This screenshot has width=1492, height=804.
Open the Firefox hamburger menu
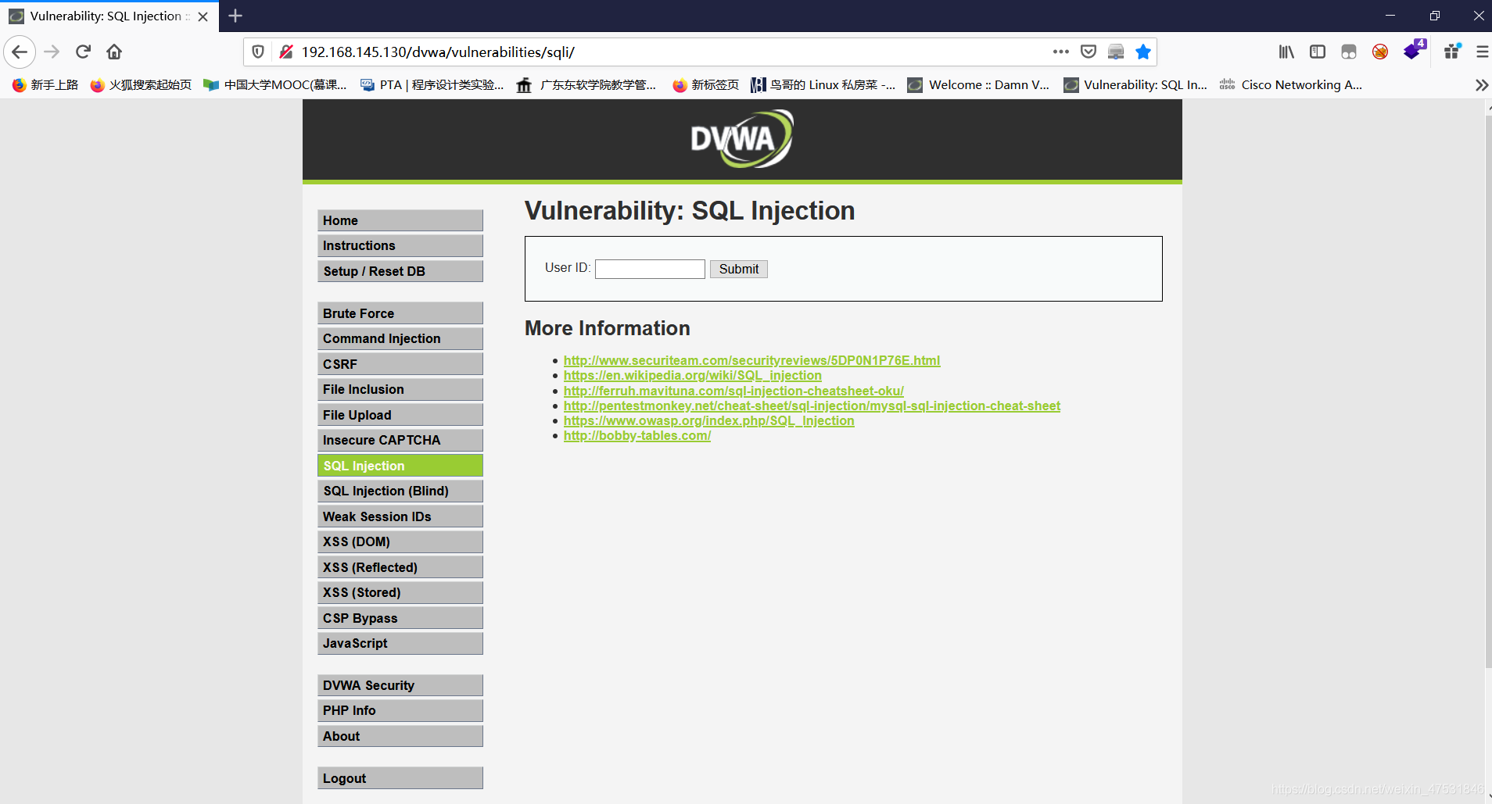point(1481,52)
